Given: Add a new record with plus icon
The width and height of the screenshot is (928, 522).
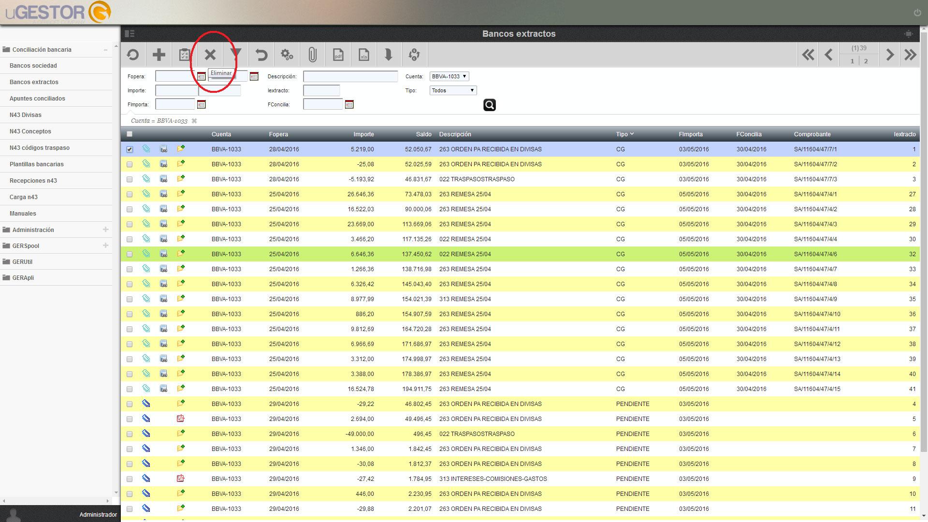Looking at the screenshot, I should [x=159, y=55].
